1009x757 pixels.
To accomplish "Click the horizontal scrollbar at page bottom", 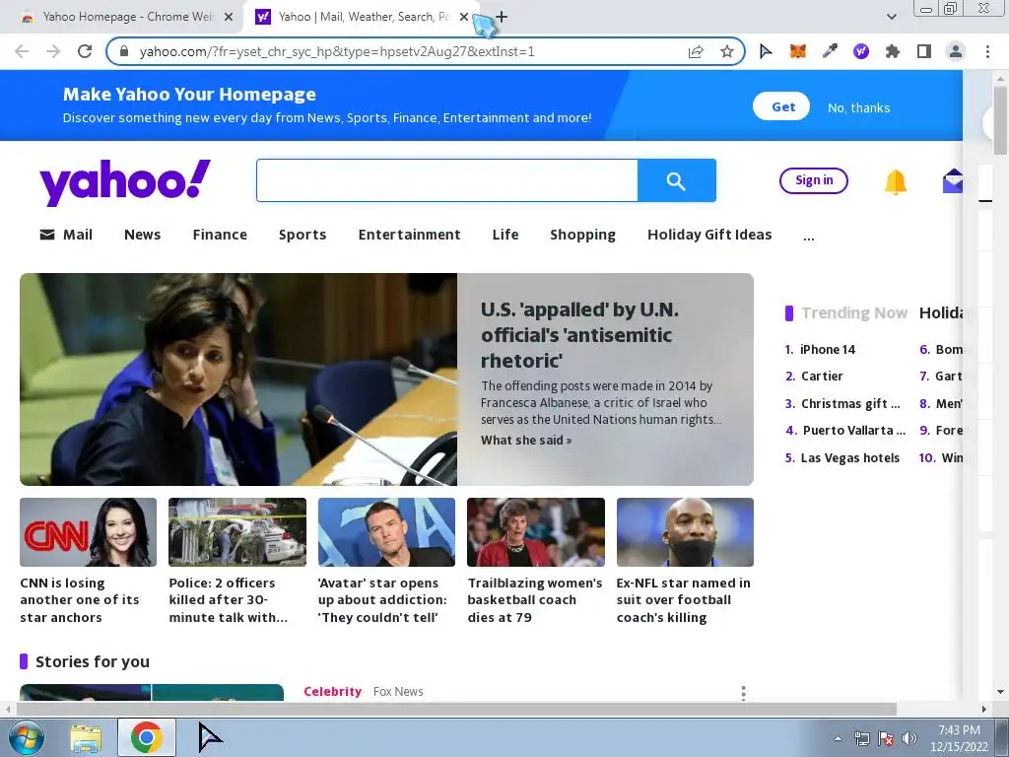I will point(456,709).
